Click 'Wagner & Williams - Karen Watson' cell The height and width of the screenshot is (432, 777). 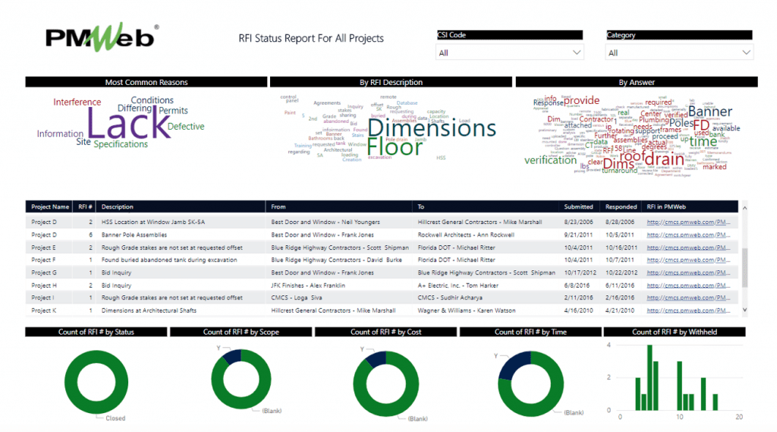(x=467, y=311)
